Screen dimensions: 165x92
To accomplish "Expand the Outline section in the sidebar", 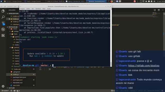I will click(x=11, y=88).
